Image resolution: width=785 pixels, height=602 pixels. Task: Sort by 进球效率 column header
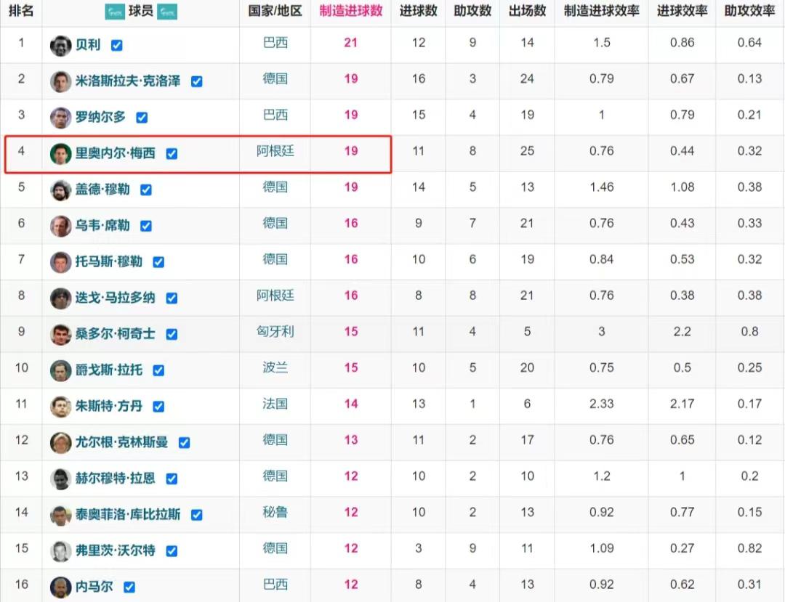682,11
